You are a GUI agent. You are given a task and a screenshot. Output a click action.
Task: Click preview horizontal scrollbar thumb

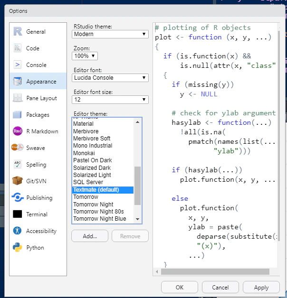pos(215,271)
